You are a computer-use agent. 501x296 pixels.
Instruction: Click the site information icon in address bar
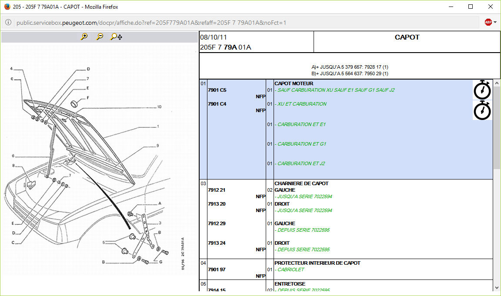(x=8, y=23)
